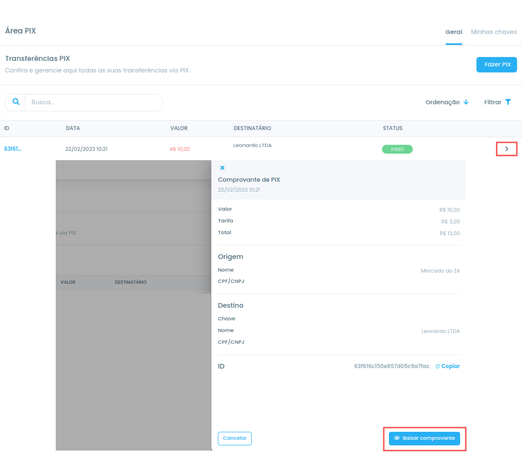Viewport: 522px width, 466px height.
Task: Open the Ordenação sorting dropdown
Action: click(447, 102)
